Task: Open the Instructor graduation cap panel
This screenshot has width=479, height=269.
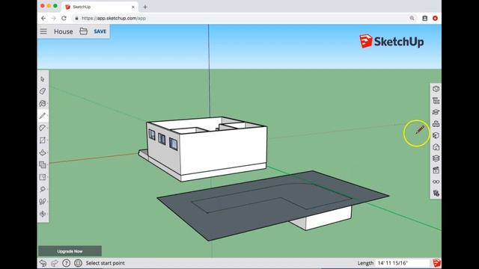Action: (x=436, y=112)
